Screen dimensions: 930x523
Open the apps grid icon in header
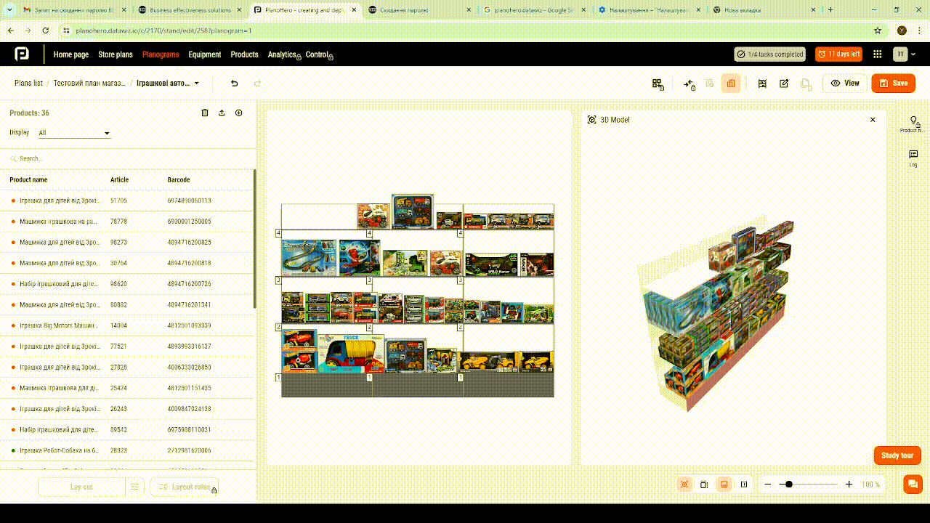(x=878, y=54)
